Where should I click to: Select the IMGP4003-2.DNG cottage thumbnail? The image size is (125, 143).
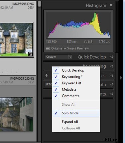16,114
